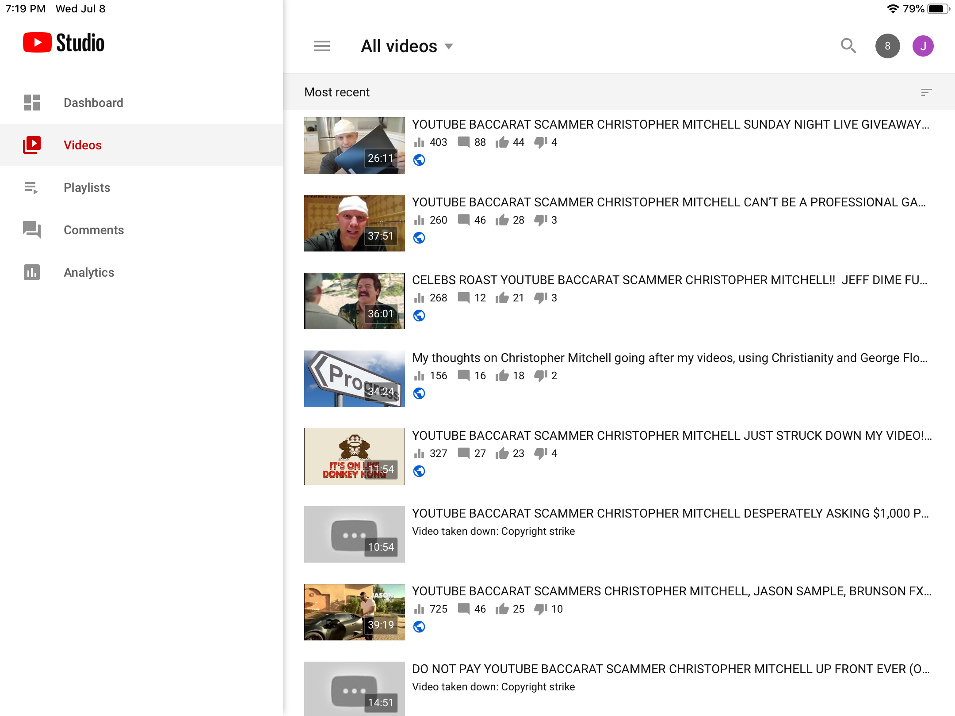Click the Playlists list icon

coord(31,188)
